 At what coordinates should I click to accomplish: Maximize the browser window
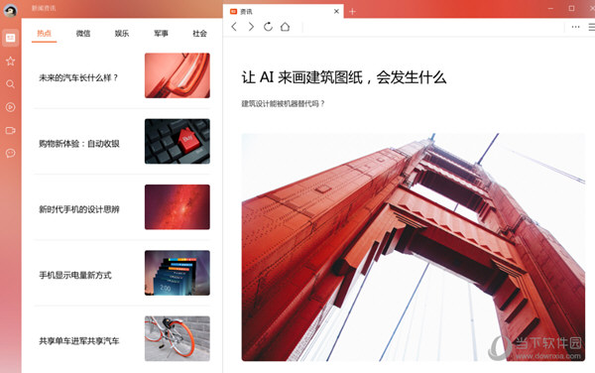[x=571, y=8]
